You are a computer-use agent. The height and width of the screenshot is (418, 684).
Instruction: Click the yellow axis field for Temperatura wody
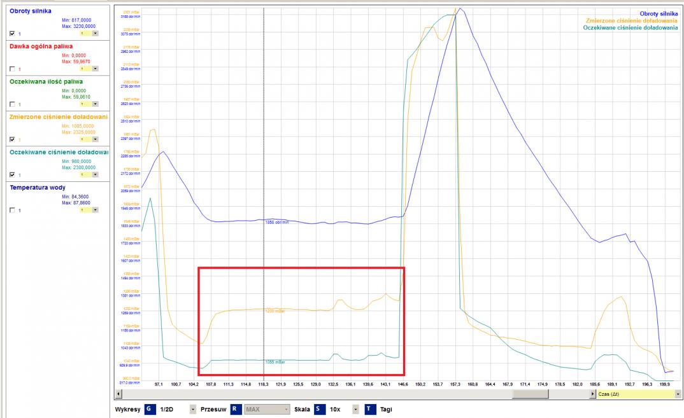[x=85, y=210]
